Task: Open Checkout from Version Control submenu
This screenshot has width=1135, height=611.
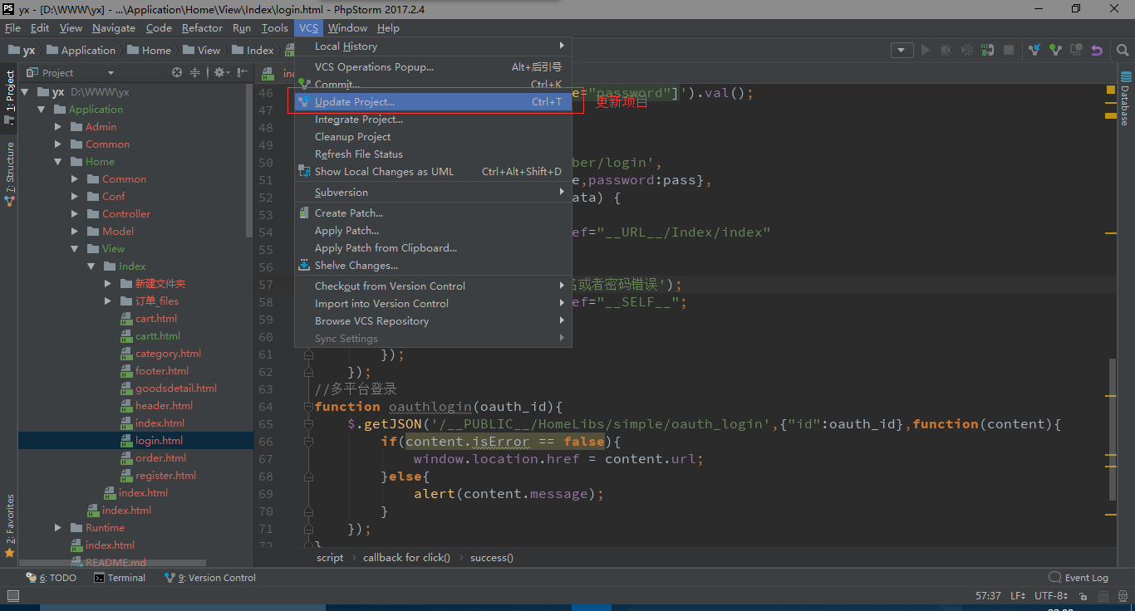Action: (x=431, y=286)
